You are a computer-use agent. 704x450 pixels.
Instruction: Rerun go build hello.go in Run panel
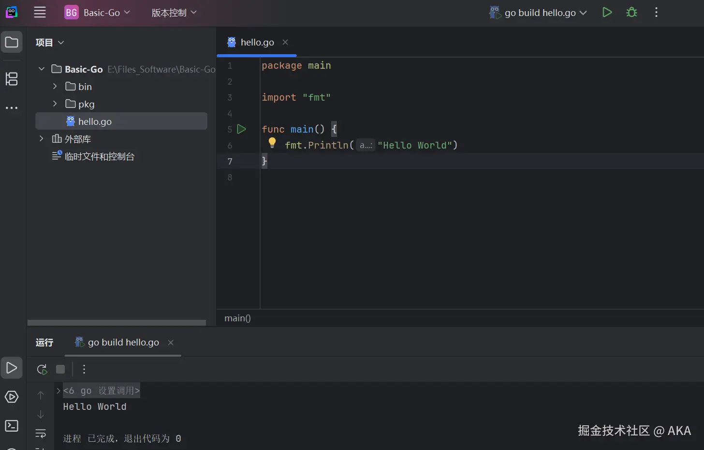[x=42, y=370]
